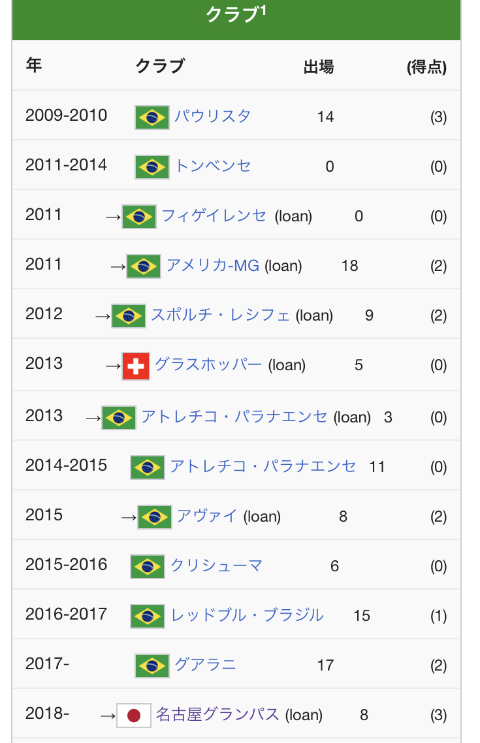The image size is (480, 743).
Task: Follow the レッドブル・ブラジル link
Action: pyautogui.click(x=248, y=615)
